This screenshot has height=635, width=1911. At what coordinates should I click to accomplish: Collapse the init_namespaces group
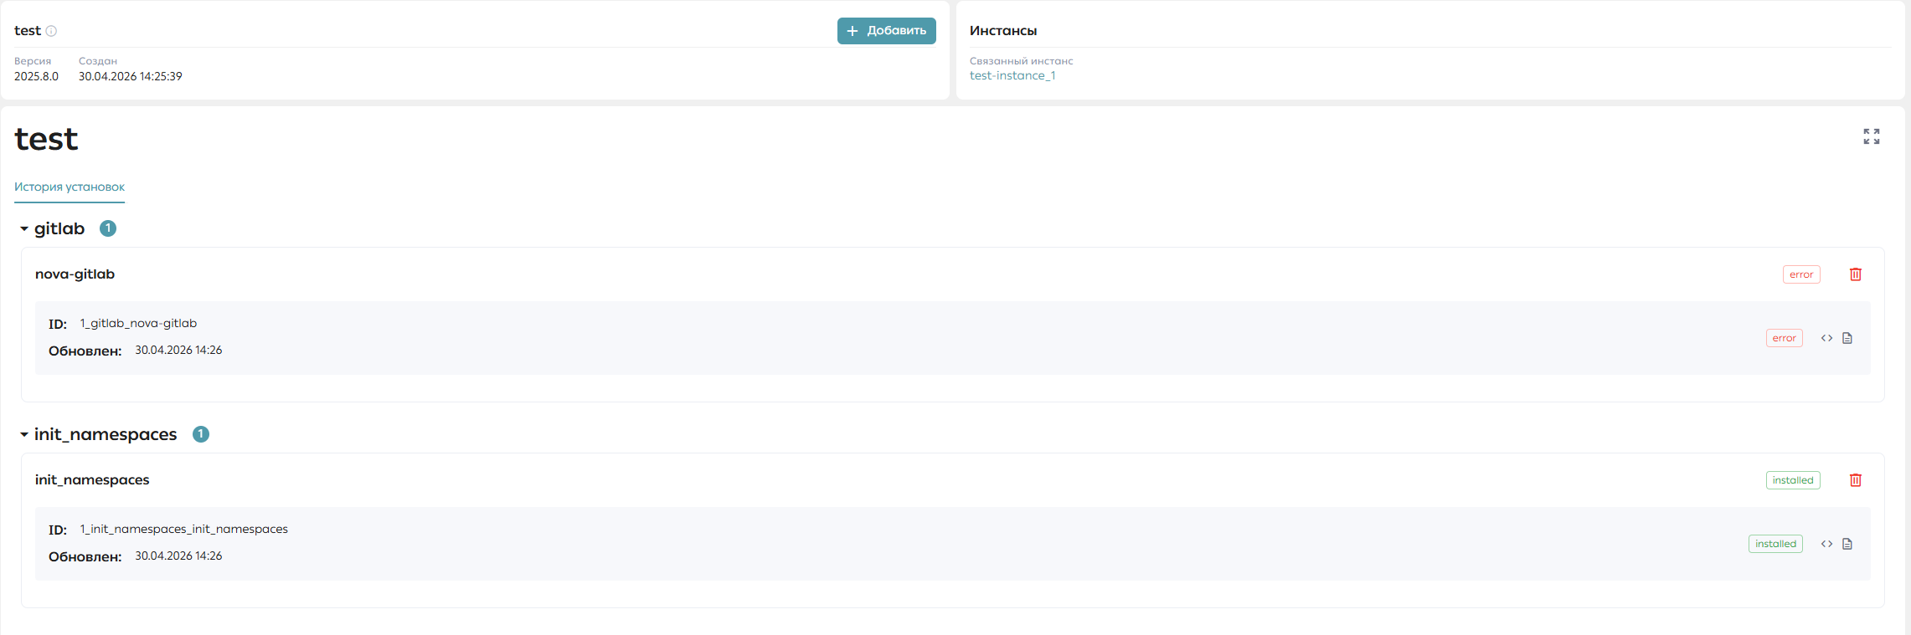(24, 434)
